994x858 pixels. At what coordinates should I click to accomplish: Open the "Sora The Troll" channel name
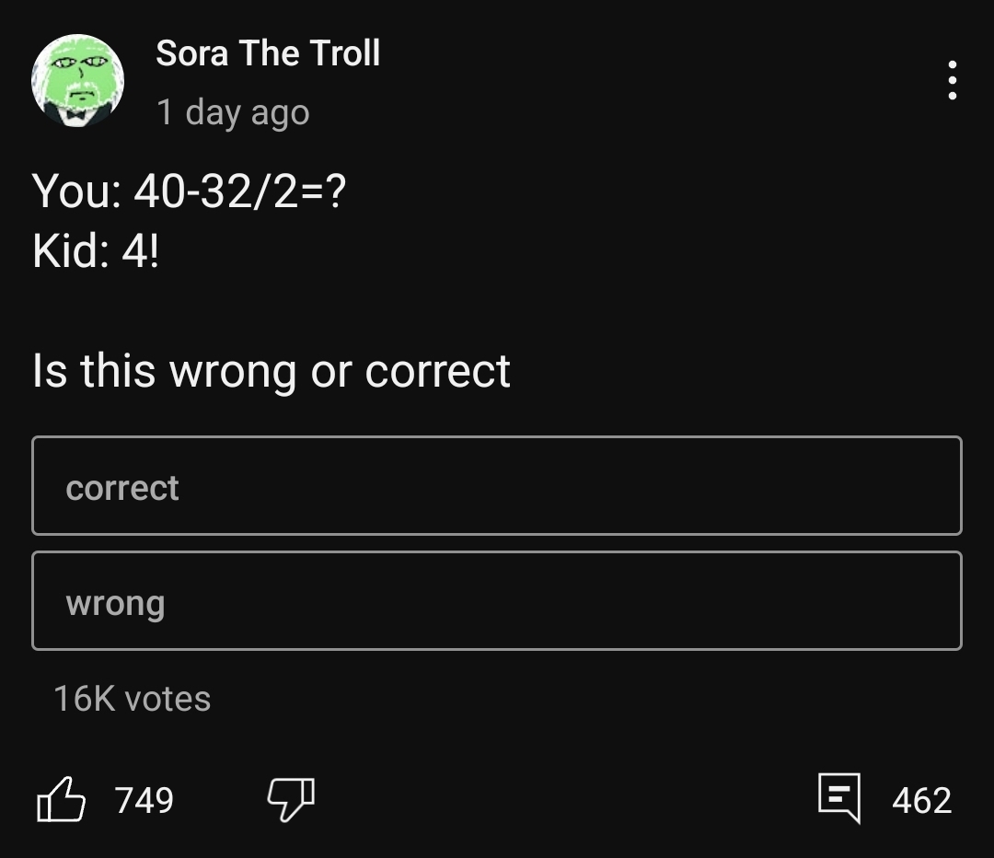[x=268, y=53]
